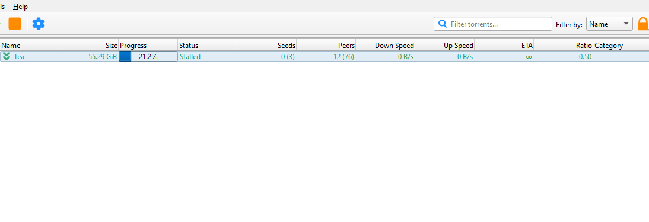
Task: Select the torrent named tea
Action: 20,57
